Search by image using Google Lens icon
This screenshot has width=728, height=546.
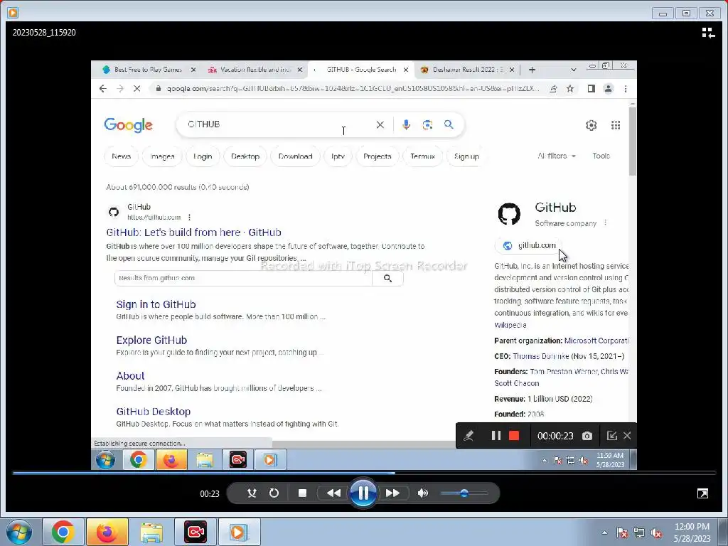[x=427, y=124]
